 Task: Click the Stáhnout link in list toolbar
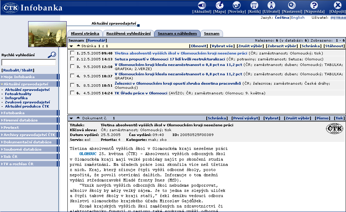[x=334, y=46]
